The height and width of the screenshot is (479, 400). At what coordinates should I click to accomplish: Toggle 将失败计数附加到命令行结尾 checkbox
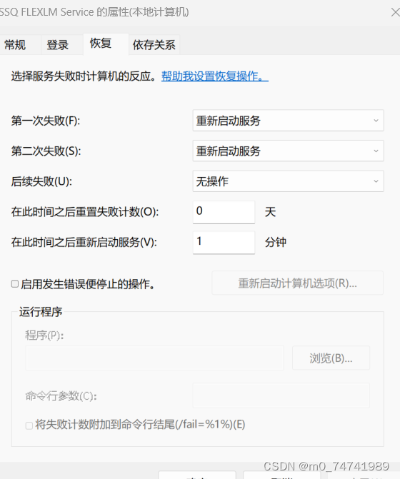(29, 425)
